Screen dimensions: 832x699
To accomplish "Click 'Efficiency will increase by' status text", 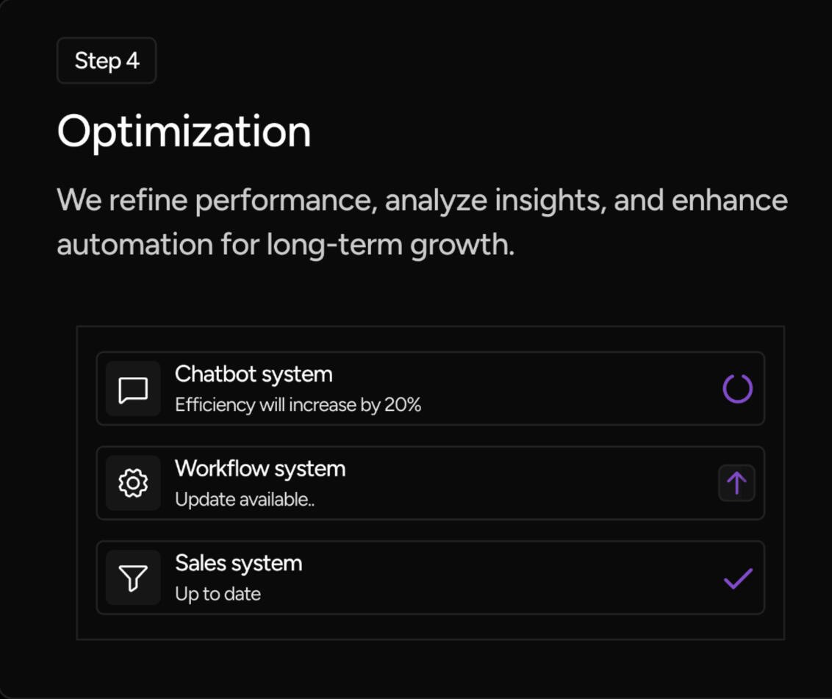I will point(278,405).
